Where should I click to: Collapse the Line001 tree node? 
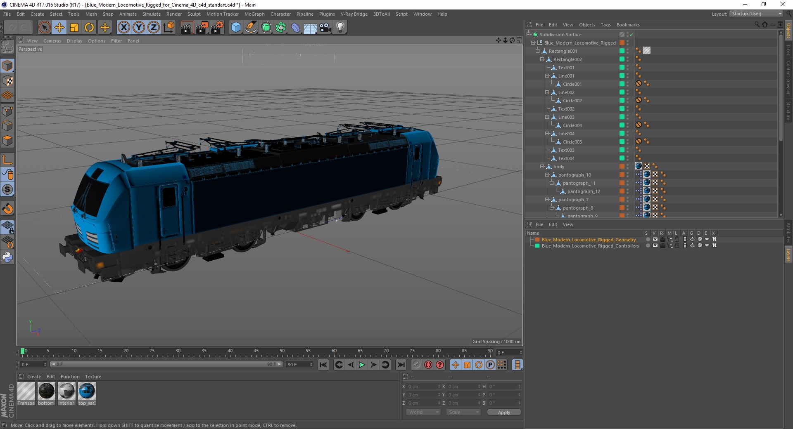(547, 76)
